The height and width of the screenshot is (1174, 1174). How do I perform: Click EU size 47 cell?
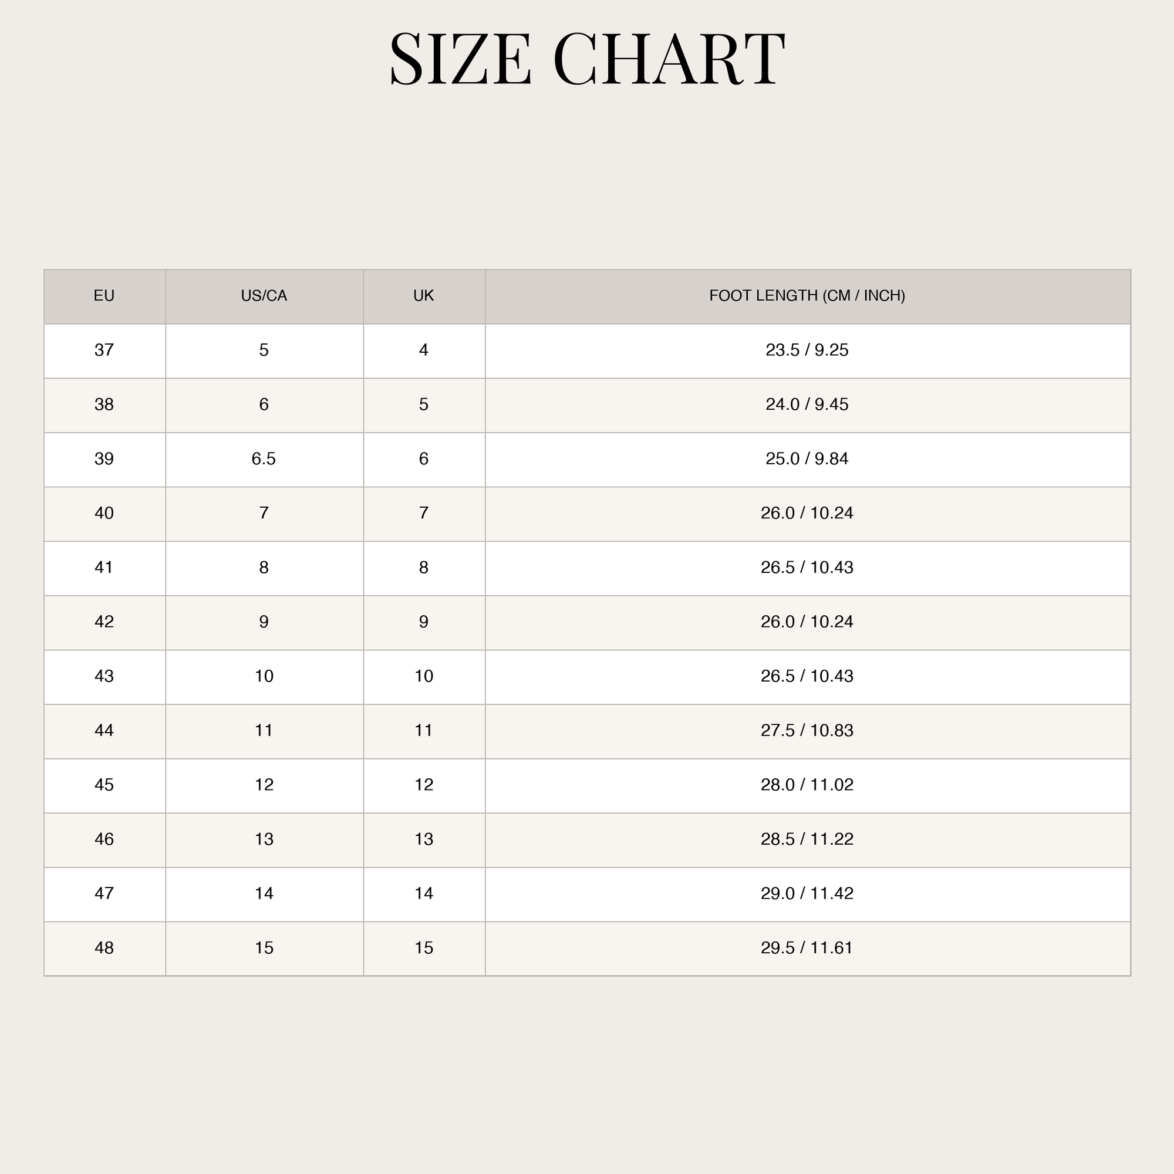(x=104, y=895)
